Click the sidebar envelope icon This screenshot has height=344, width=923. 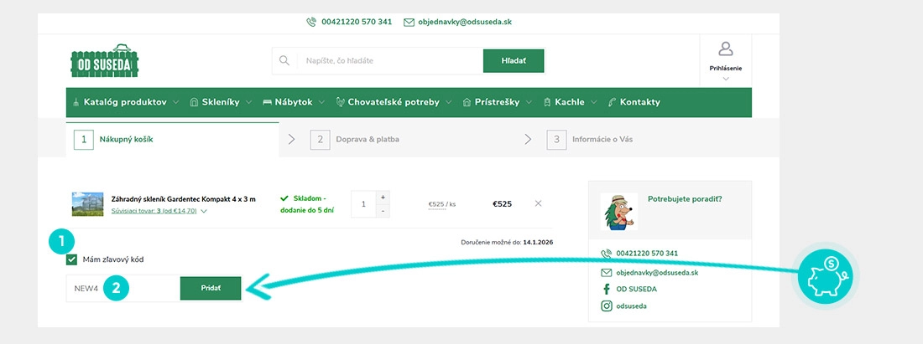(x=607, y=272)
